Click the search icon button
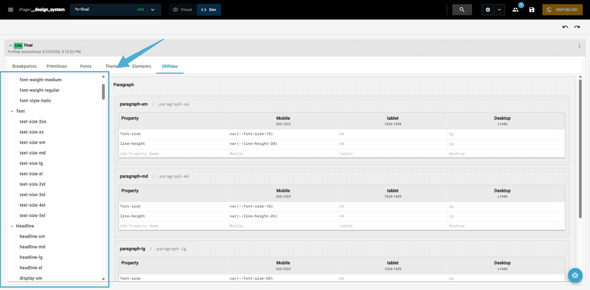Image resolution: width=590 pixels, height=290 pixels. coord(462,10)
